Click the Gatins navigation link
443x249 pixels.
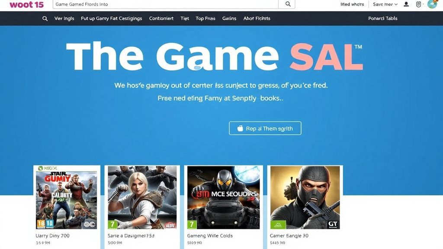coord(229,19)
